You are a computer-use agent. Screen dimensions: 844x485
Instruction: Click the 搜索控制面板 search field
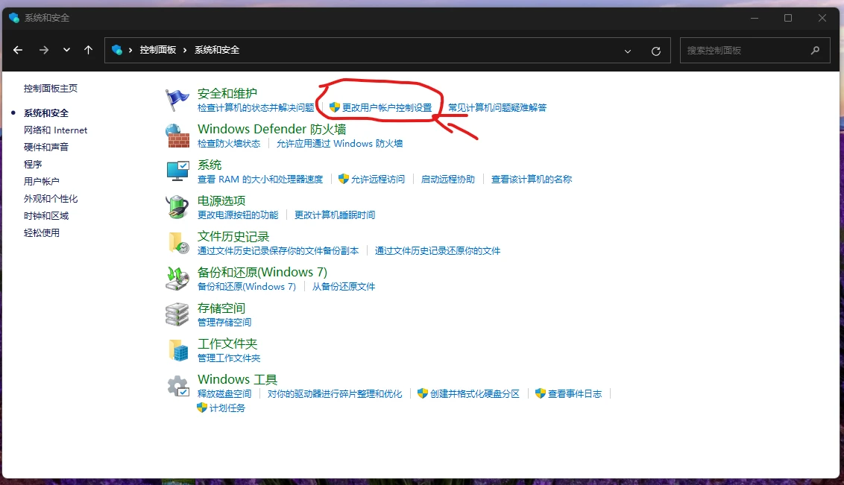pyautogui.click(x=746, y=51)
